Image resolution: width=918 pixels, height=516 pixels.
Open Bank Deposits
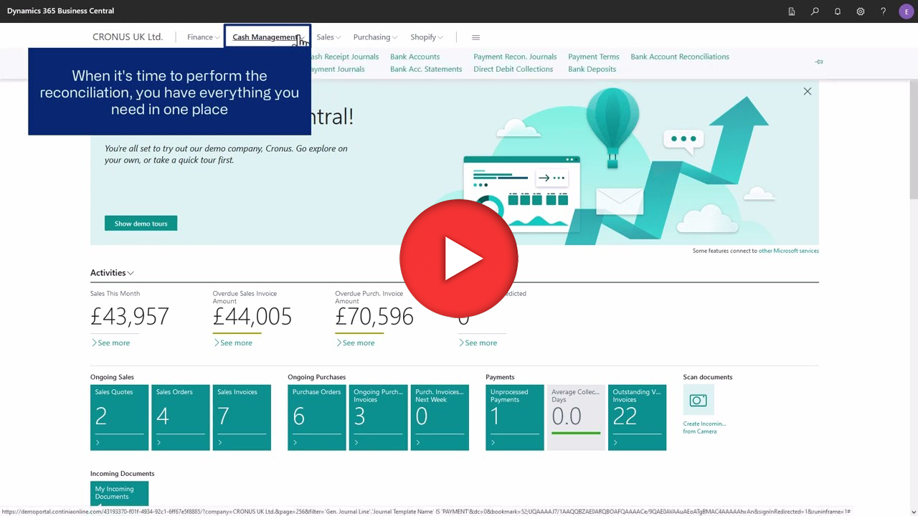pos(592,70)
